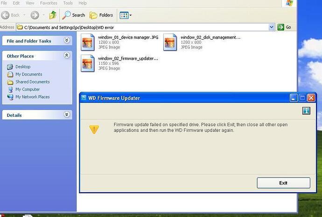Click the yellow warning icon in the dialog
The image size is (322, 217).
94,129
